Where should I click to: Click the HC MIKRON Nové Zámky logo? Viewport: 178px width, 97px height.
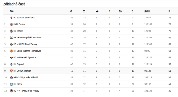(11, 44)
